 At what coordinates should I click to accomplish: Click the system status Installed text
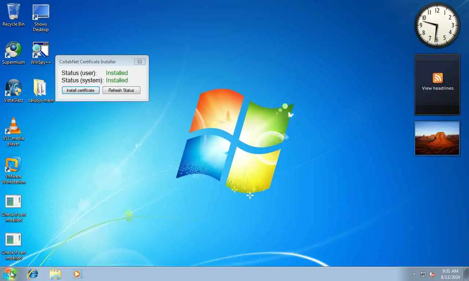[117, 80]
